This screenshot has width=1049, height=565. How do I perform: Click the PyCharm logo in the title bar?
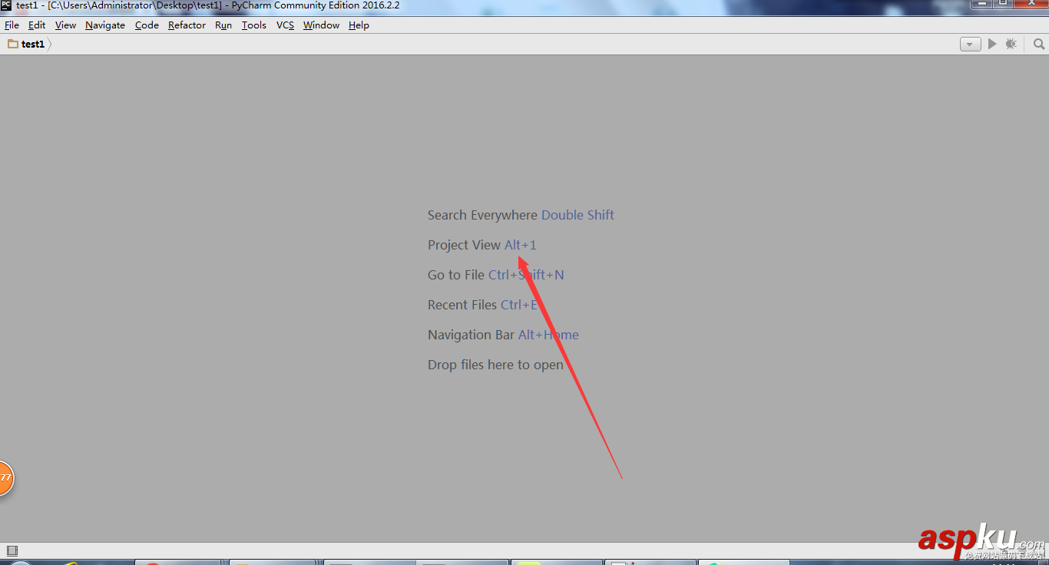[6, 5]
